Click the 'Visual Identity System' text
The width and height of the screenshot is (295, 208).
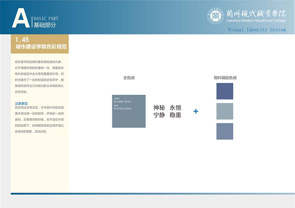[x=257, y=30]
